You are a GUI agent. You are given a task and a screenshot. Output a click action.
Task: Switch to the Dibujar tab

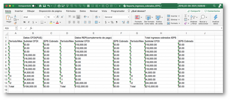(x=31, y=11)
